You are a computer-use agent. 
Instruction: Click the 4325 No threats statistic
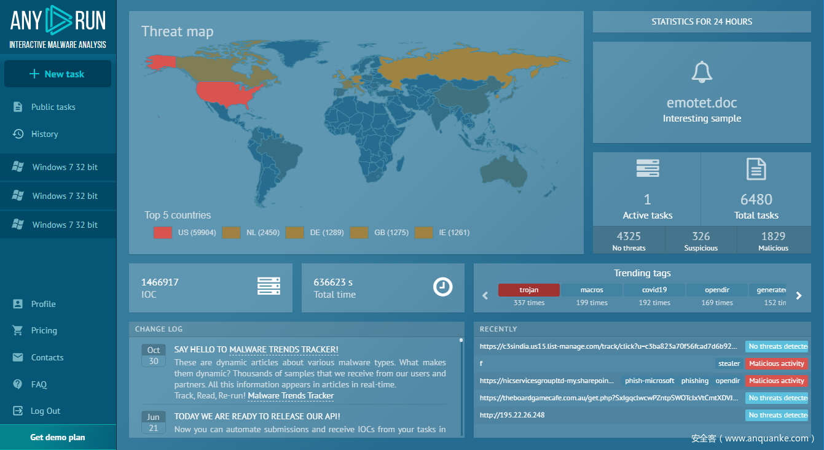coord(629,240)
